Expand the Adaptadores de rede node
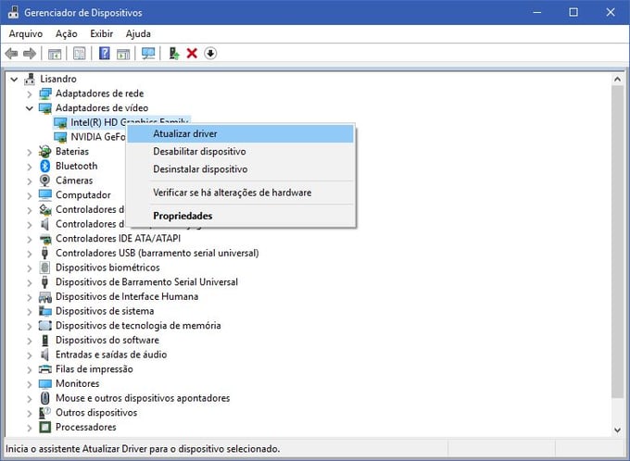This screenshot has width=630, height=461. (x=30, y=94)
